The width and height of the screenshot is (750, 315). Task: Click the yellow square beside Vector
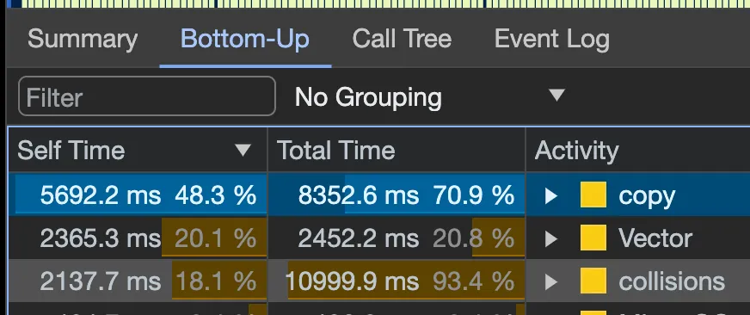pos(593,238)
